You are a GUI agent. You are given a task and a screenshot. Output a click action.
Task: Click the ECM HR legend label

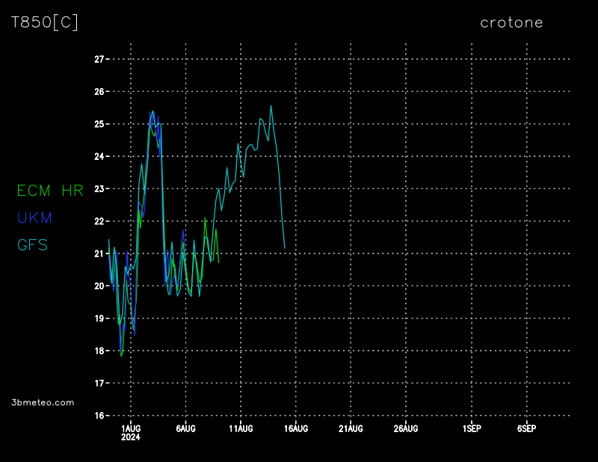(50, 191)
